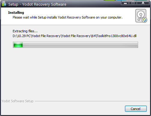
Task: Click the green refresh arrows badge
Action: [144, 20]
